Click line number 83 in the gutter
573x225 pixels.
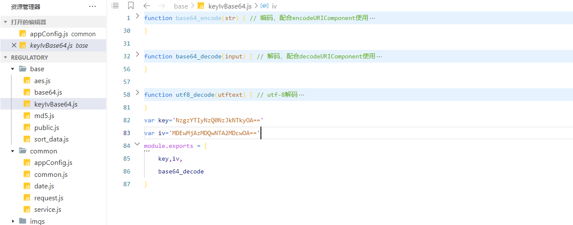pyautogui.click(x=127, y=133)
